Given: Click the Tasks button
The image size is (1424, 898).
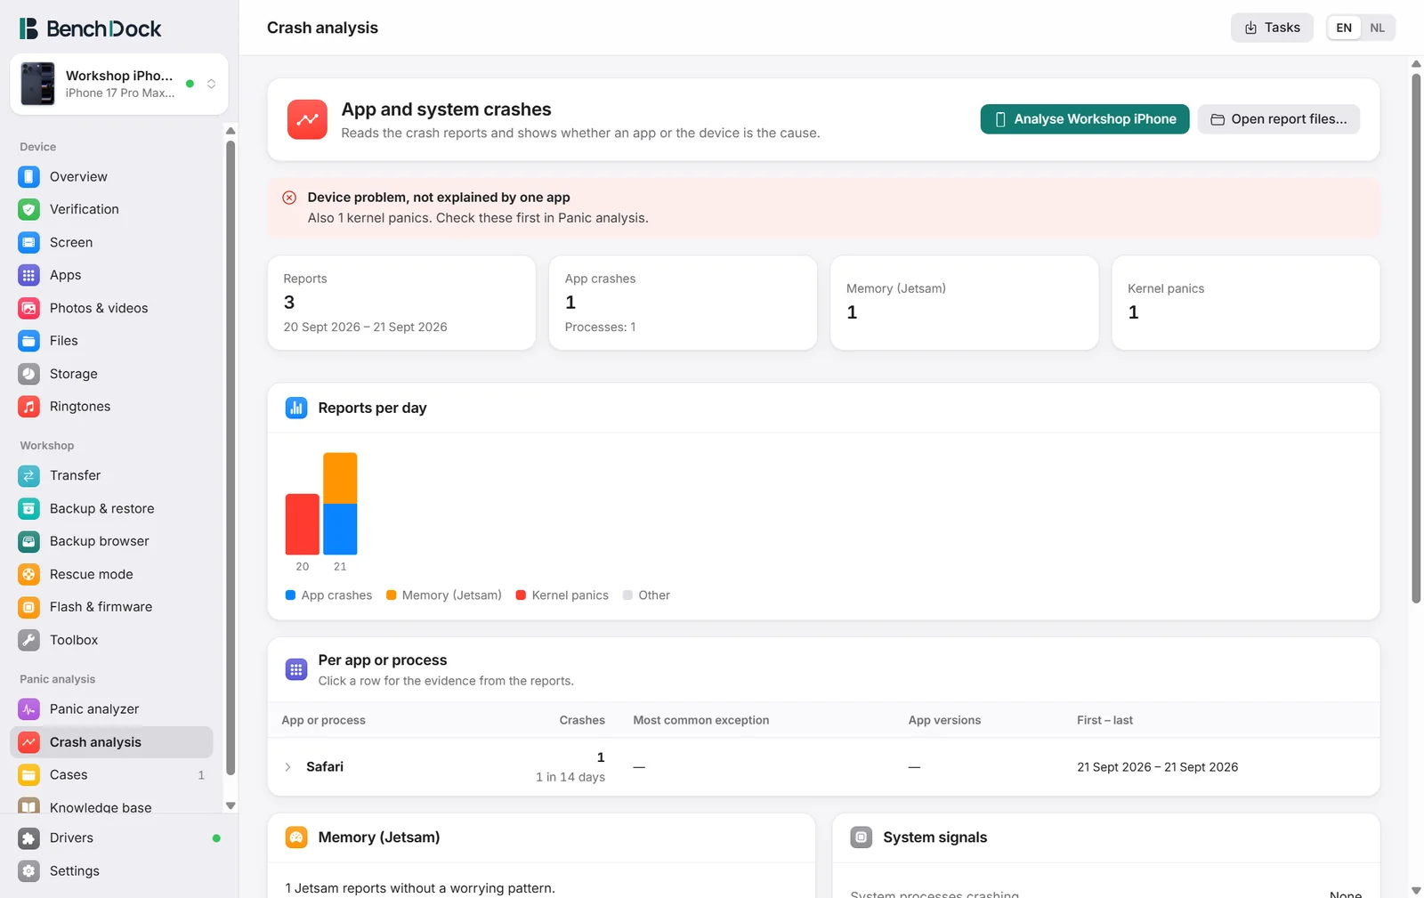Looking at the screenshot, I should pos(1272,28).
